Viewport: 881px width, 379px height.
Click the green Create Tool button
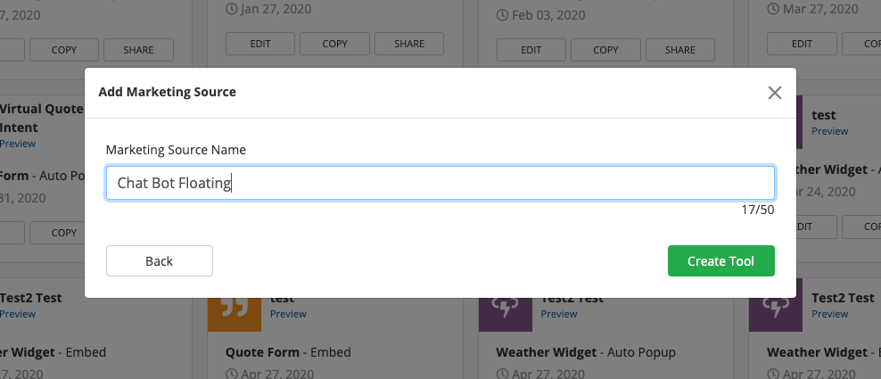(720, 261)
